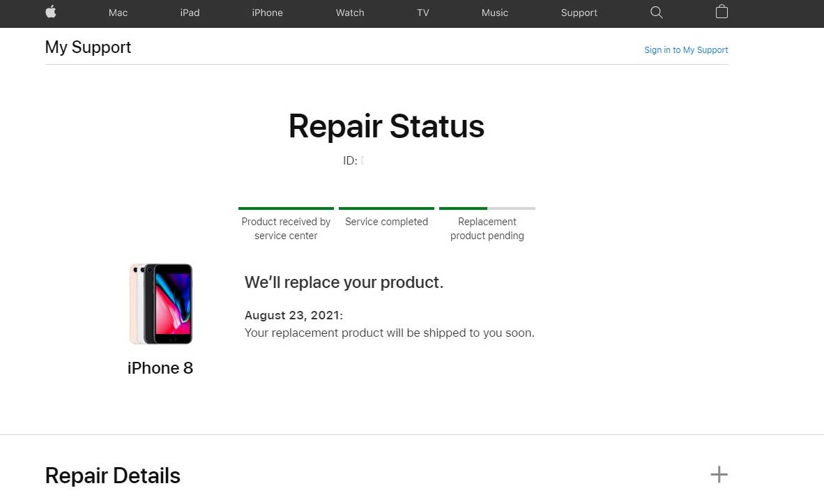Click the Repair Details heading

[x=113, y=476]
